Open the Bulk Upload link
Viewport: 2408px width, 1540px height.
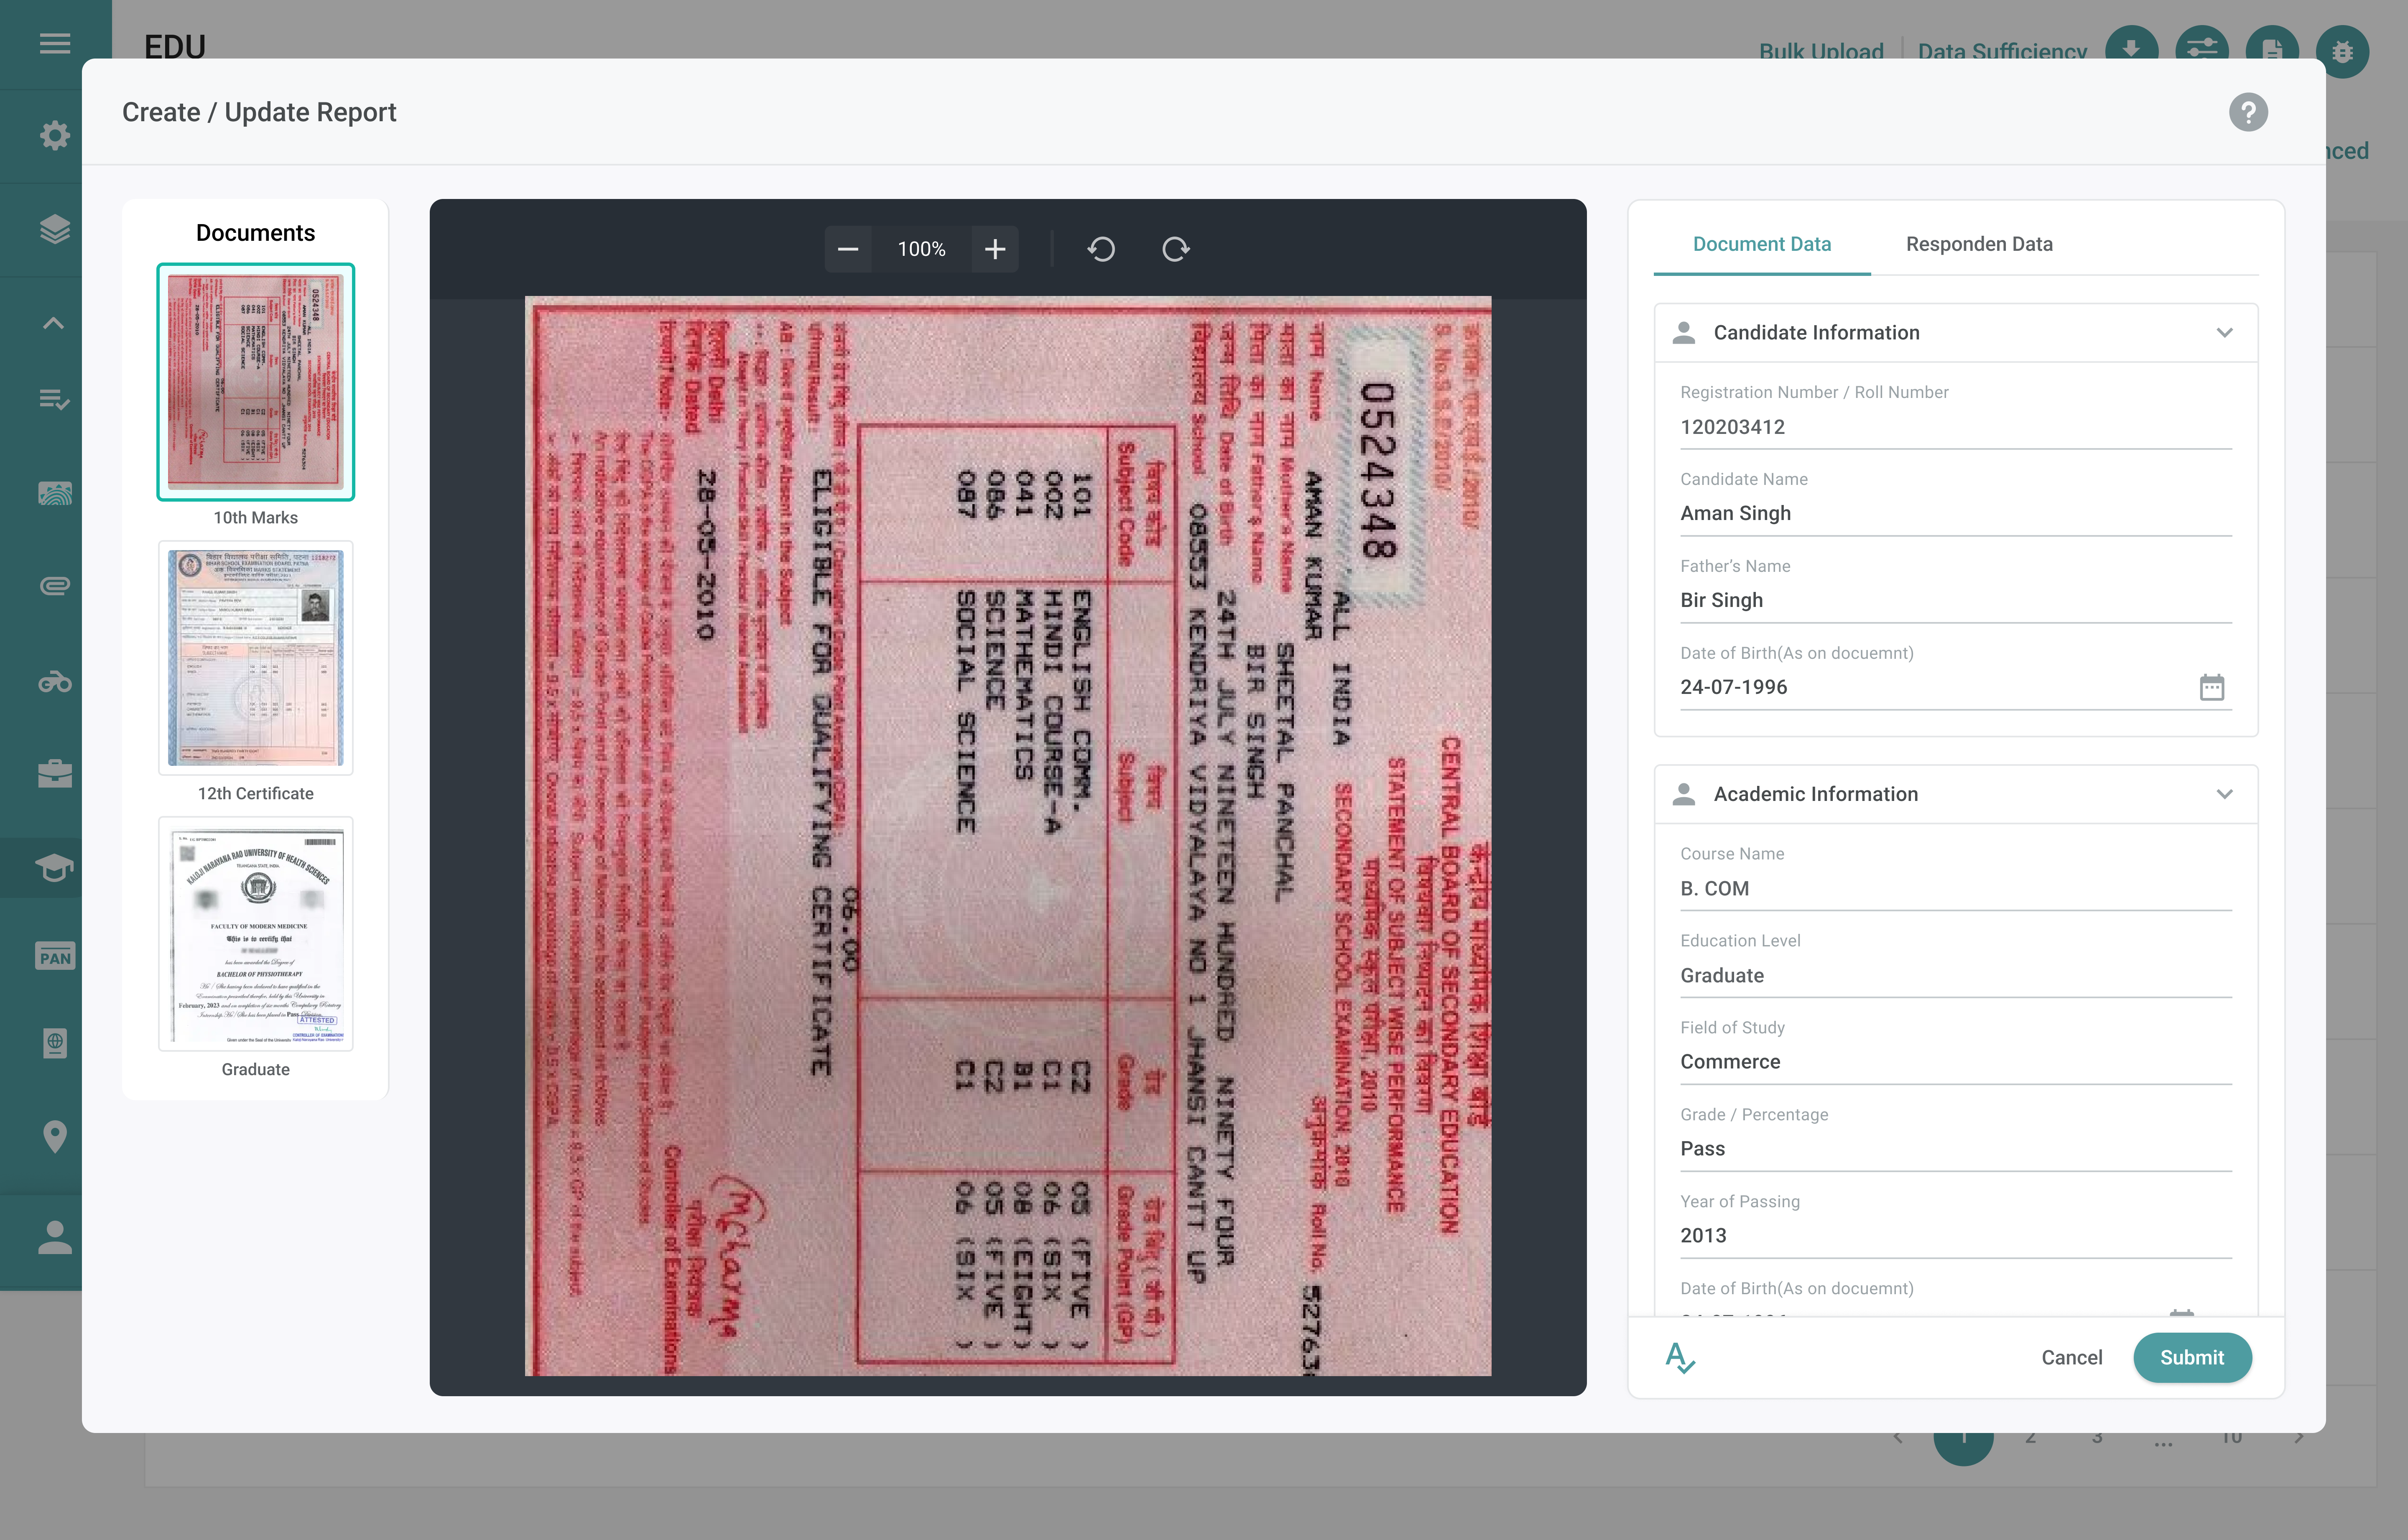(1821, 51)
